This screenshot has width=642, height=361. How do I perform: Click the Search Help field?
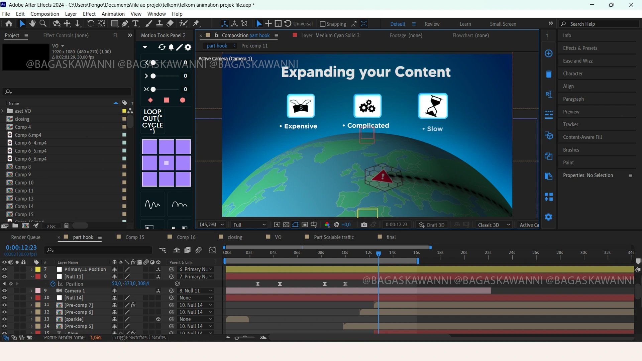coord(599,24)
